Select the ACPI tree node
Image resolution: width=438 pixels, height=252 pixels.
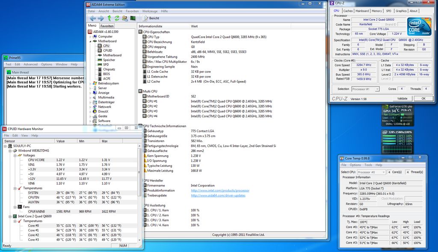(x=107, y=79)
